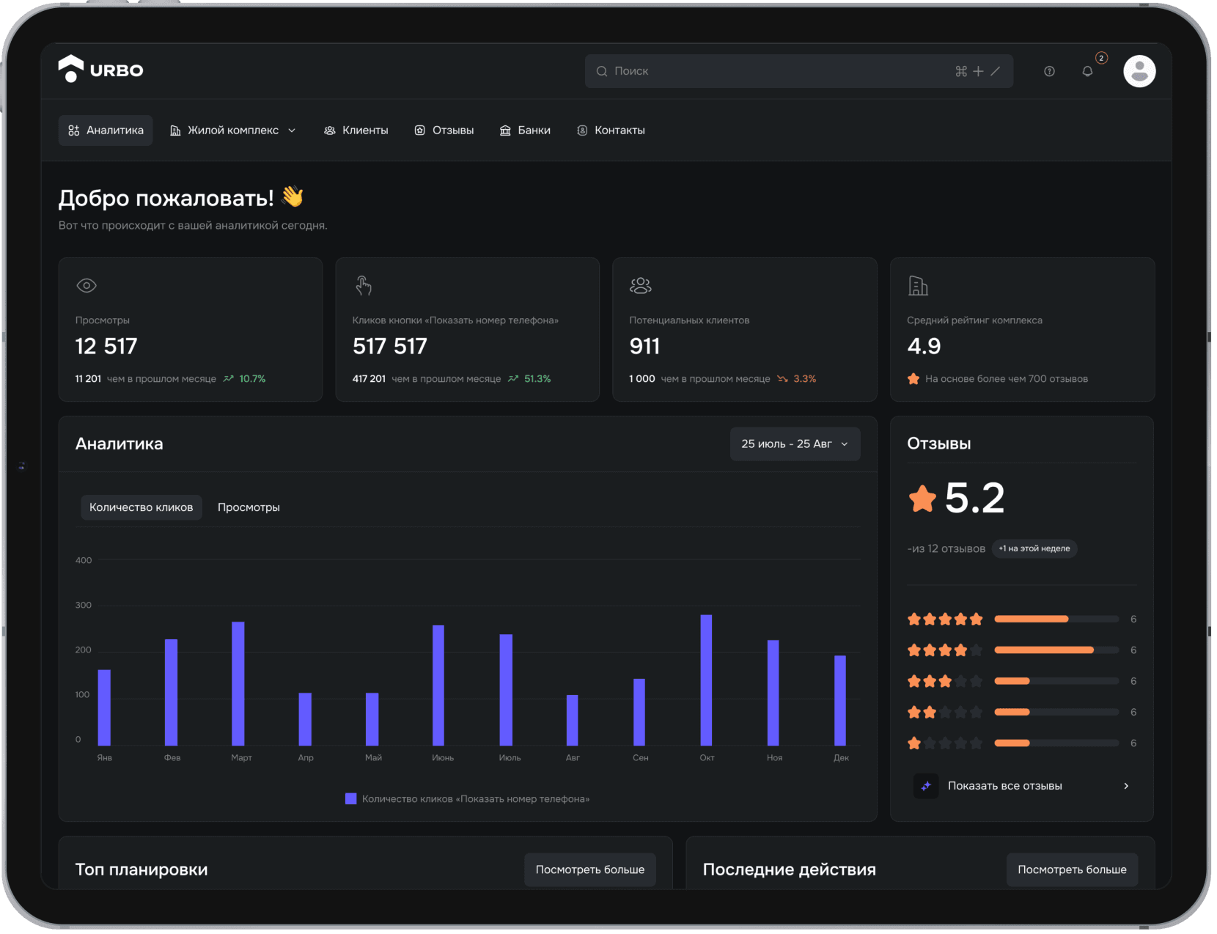Go to Клиенты section

356,130
